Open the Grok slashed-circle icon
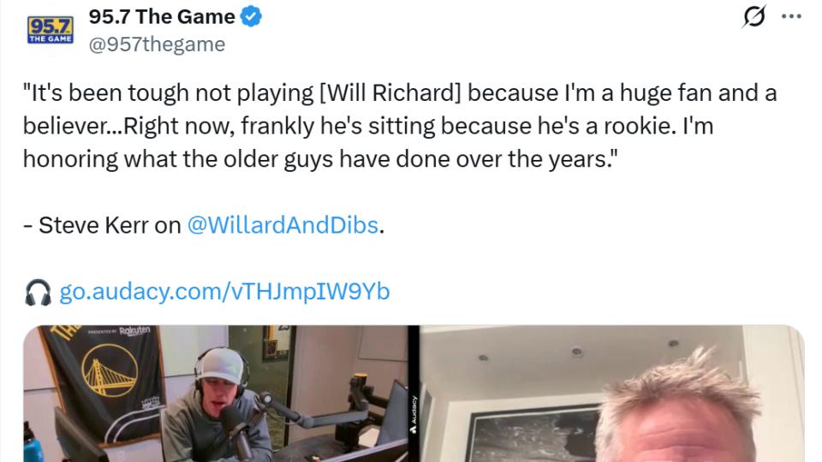 pyautogui.click(x=754, y=16)
